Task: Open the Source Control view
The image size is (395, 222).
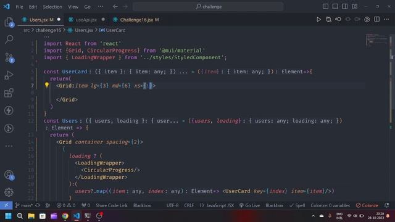Action: 9,57
